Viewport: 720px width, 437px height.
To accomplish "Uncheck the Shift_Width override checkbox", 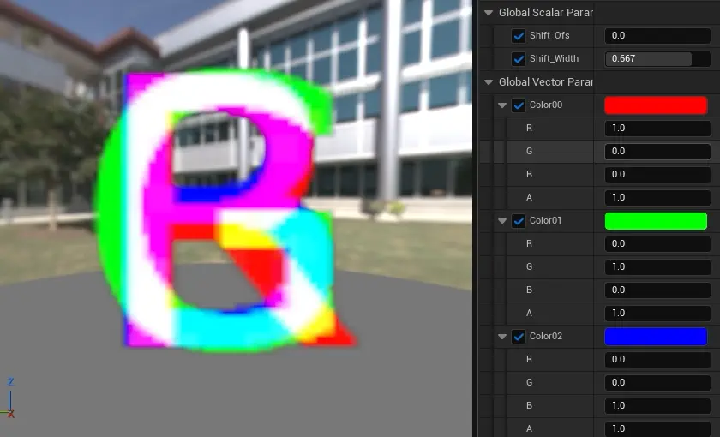I will click(x=519, y=59).
